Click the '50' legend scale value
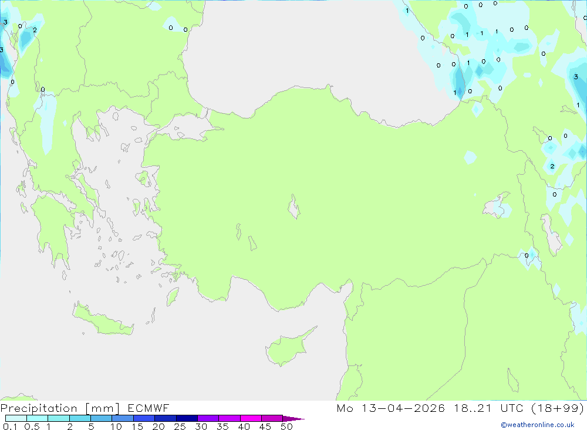The width and height of the screenshot is (587, 430). pos(286,426)
